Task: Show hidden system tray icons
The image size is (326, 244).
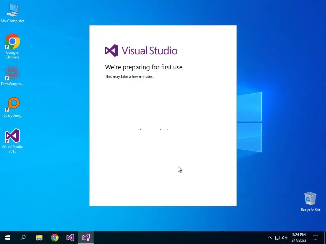Action: click(x=269, y=238)
